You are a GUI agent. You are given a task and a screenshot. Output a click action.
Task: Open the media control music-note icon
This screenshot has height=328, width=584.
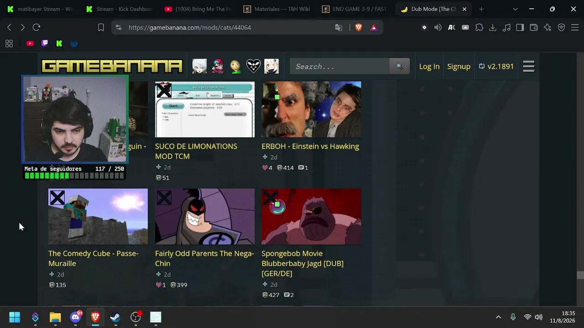pos(506,27)
